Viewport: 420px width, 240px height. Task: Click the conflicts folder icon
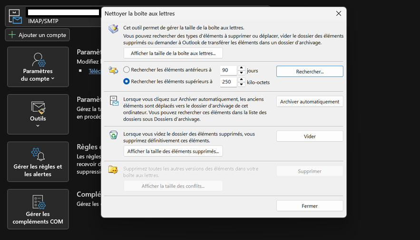113,170
